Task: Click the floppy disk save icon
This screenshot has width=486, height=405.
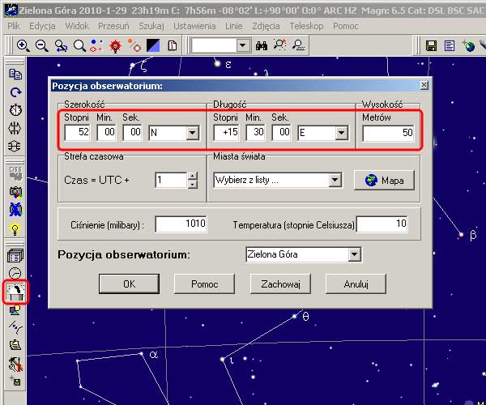Action: tap(432, 46)
